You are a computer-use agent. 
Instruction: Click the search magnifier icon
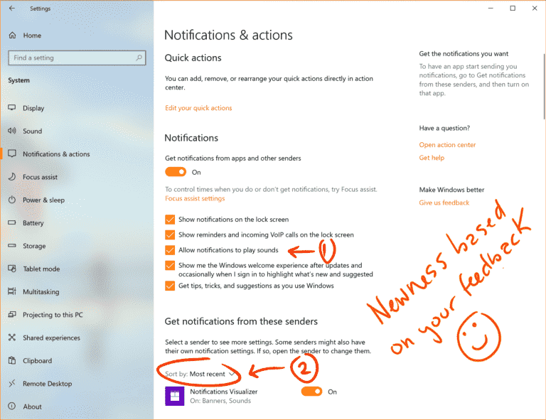(x=139, y=58)
